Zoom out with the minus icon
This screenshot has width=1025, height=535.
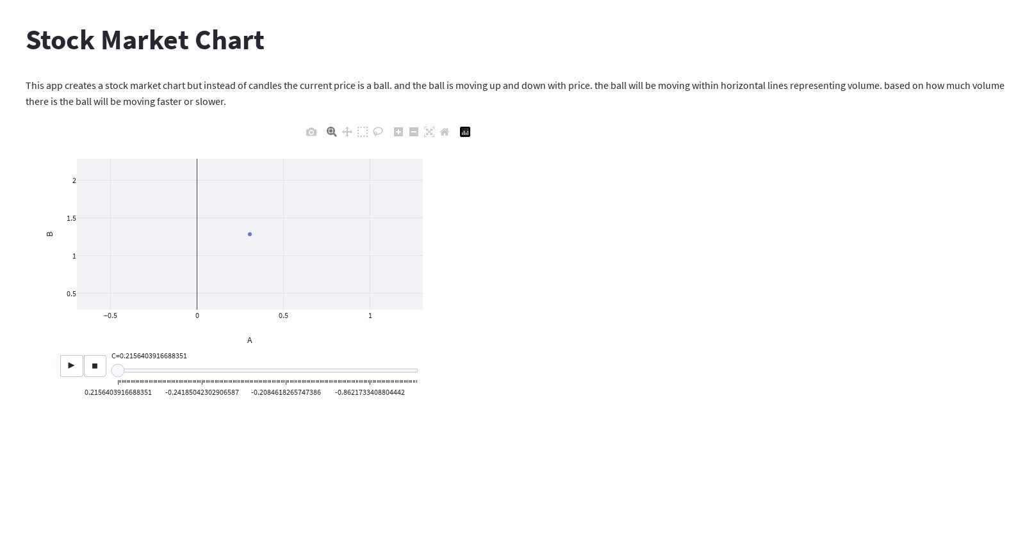point(414,132)
